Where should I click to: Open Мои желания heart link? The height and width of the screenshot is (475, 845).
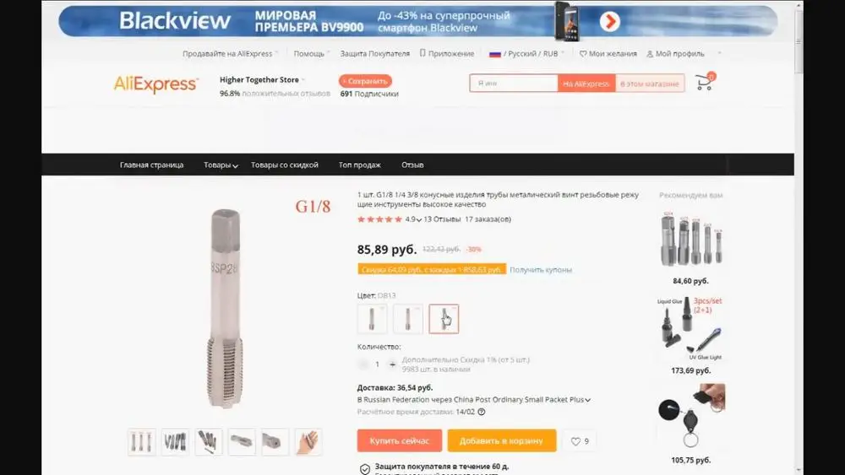608,54
